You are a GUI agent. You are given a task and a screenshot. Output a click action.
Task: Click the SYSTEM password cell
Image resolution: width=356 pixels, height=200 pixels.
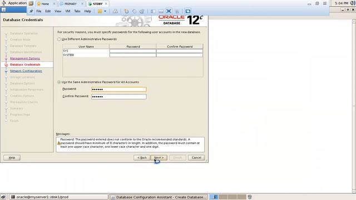(132, 55)
